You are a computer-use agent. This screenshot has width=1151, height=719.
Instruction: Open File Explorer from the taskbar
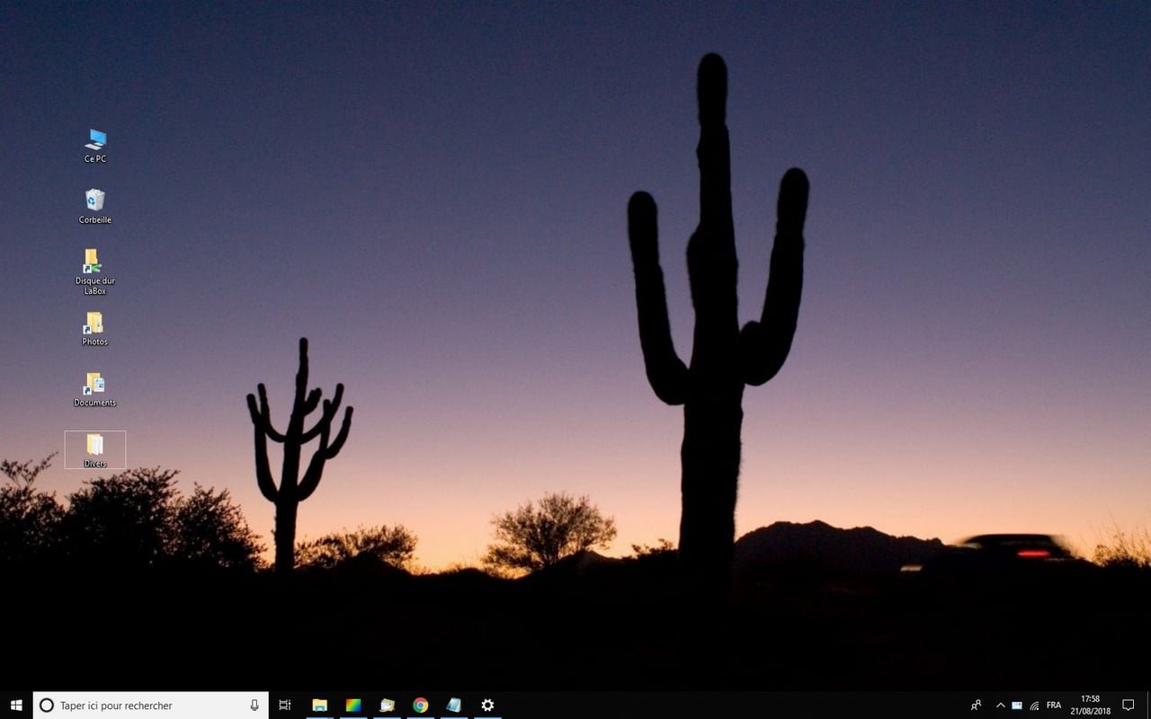319,706
